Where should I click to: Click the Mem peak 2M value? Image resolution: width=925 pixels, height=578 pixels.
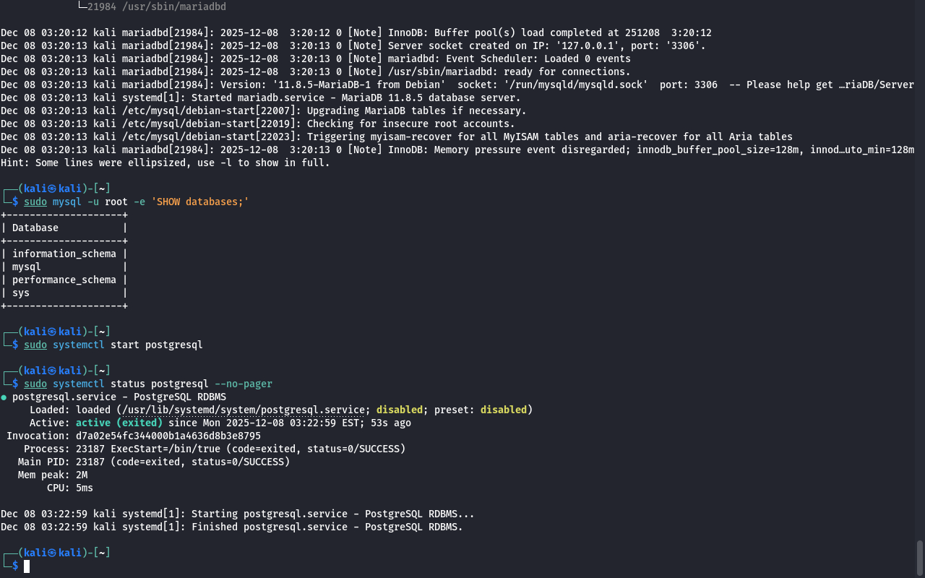coord(82,475)
